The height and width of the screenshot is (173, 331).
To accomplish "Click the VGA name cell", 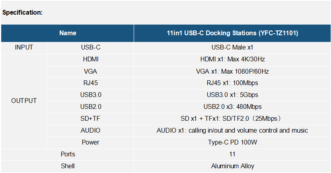I will click(x=90, y=72).
